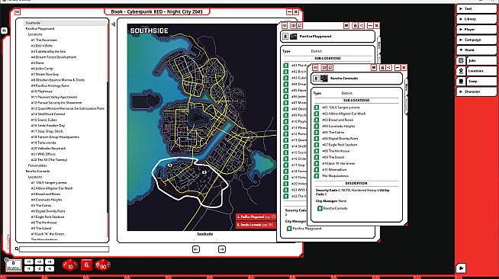Click link icon in Book window header
Viewport: 499px width, 279px height.
click(18, 11)
